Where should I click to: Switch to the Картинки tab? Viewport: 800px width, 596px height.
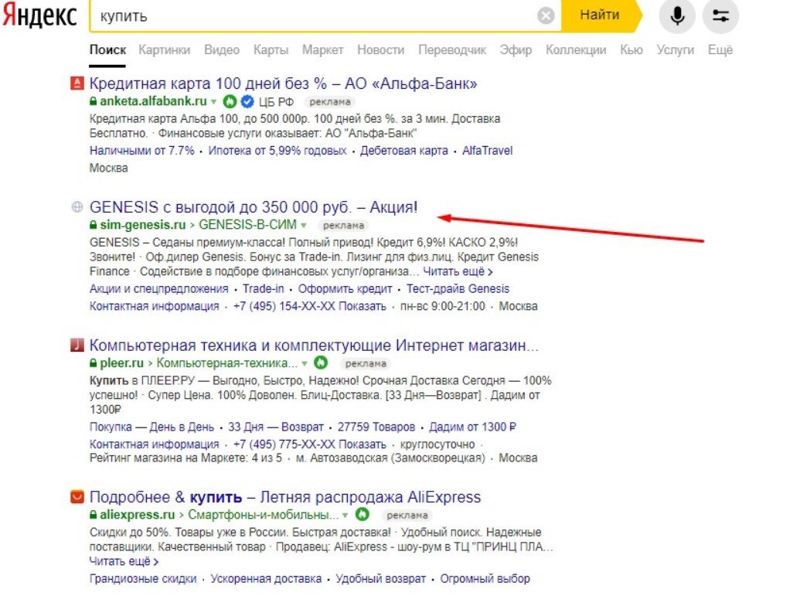(165, 49)
